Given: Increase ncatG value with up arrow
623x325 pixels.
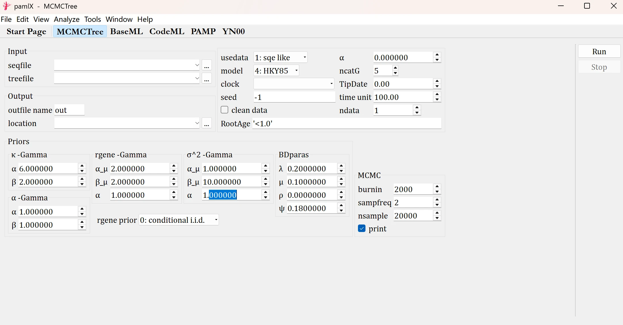Looking at the screenshot, I should [395, 68].
